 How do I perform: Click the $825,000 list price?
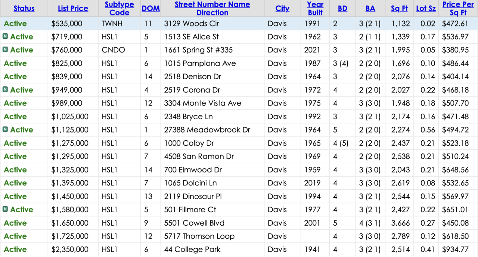[67, 63]
